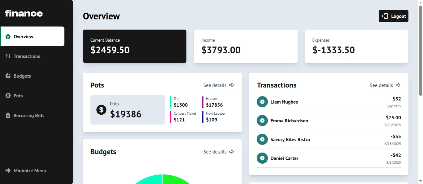This screenshot has width=423, height=184.
Task: Click the $75.00 transaction amount
Action: 393,117
